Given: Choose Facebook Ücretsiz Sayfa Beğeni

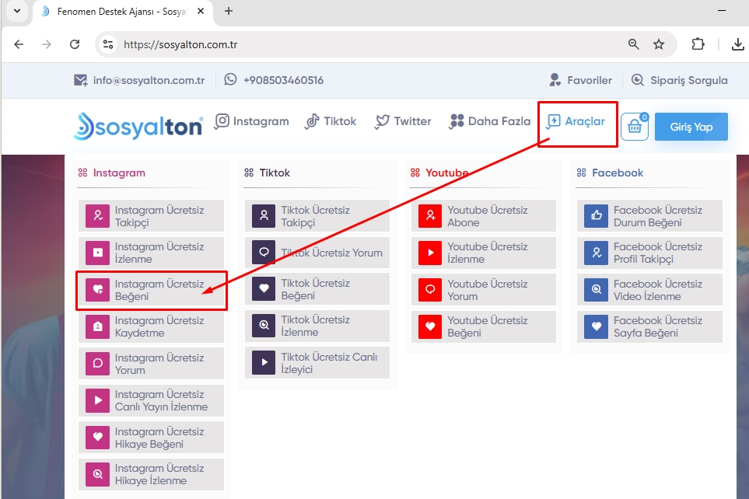Looking at the screenshot, I should click(x=649, y=326).
